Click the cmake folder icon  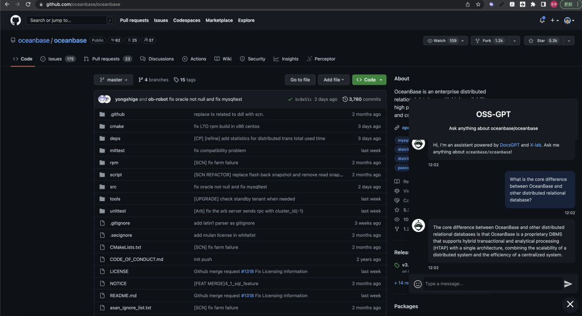(102, 126)
